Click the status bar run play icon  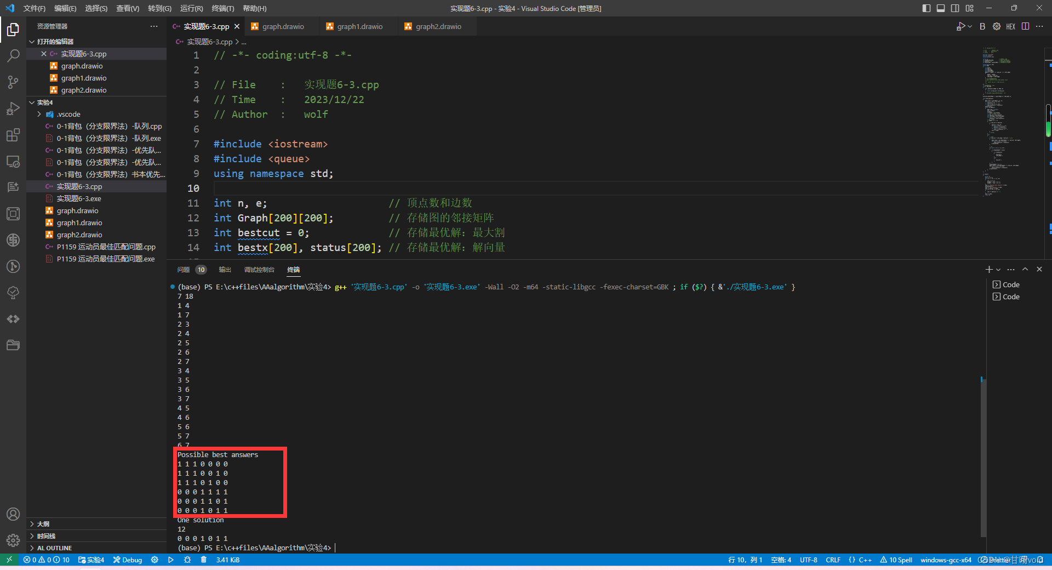[171, 560]
